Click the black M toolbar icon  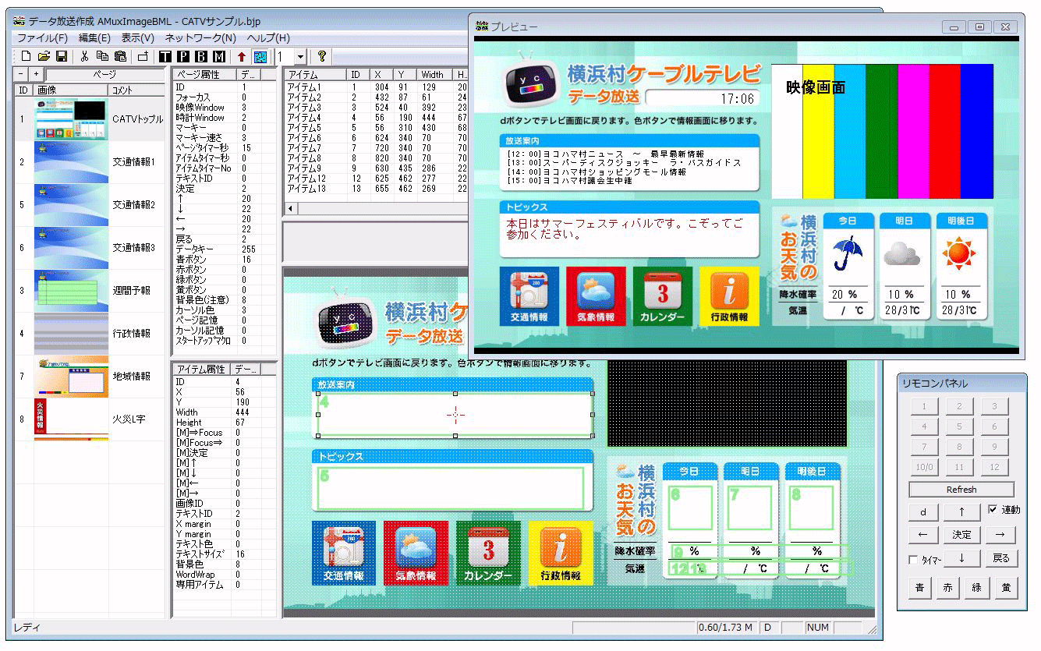pos(219,56)
